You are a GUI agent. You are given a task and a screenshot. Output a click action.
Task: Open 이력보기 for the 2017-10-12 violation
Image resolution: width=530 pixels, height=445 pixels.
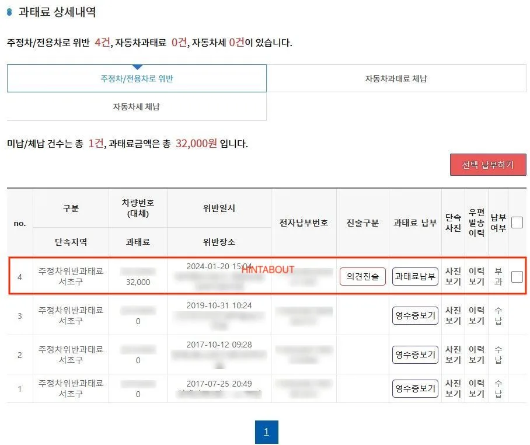click(476, 354)
